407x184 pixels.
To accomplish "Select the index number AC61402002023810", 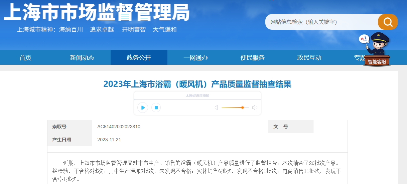I will pyautogui.click(x=119, y=127).
